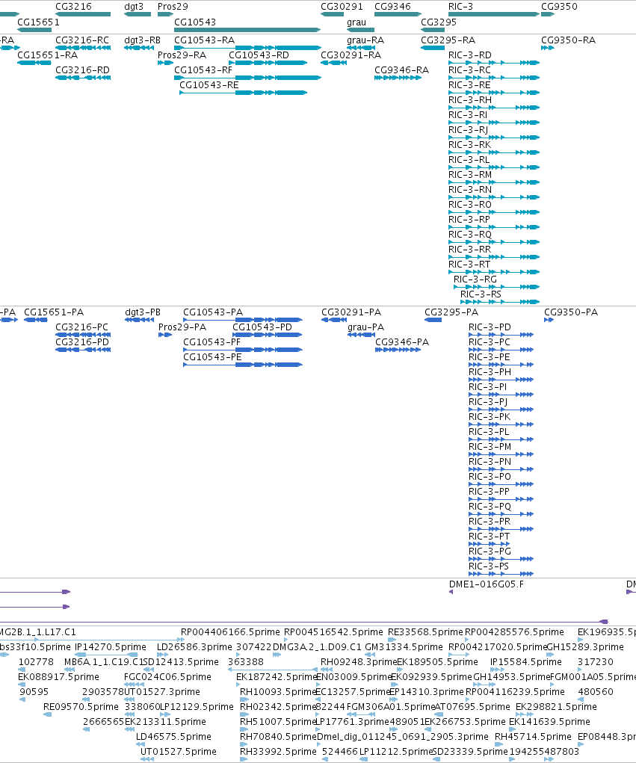Open protein RIC-3-PO
636x763 pixels.
(x=490, y=476)
